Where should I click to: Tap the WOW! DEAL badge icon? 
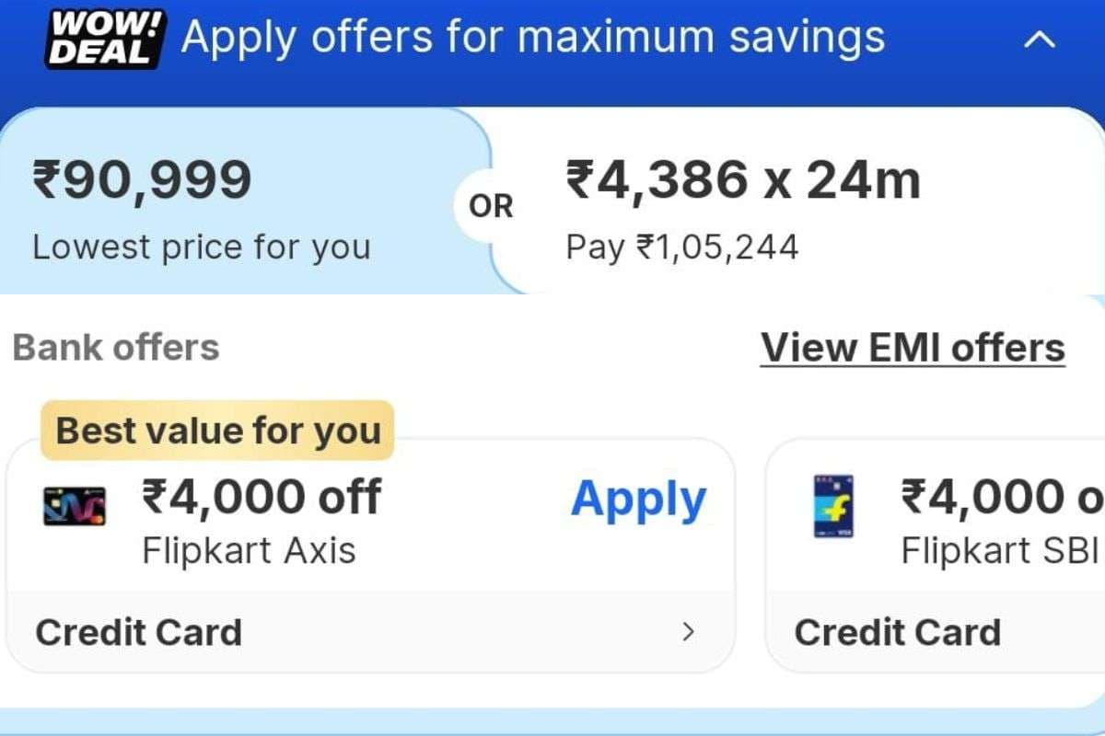tap(106, 38)
